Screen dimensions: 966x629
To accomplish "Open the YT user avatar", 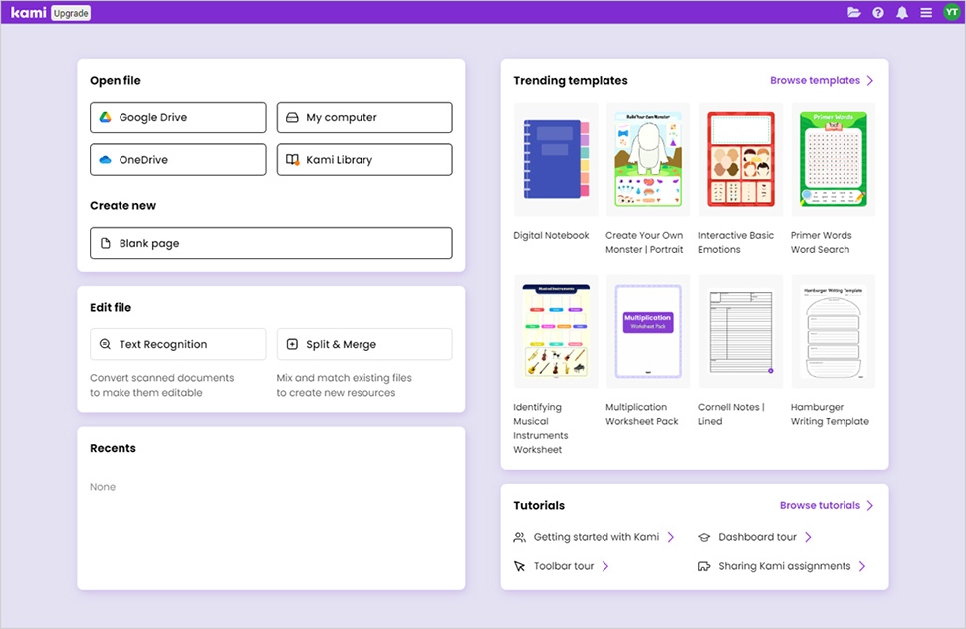I will (951, 12).
